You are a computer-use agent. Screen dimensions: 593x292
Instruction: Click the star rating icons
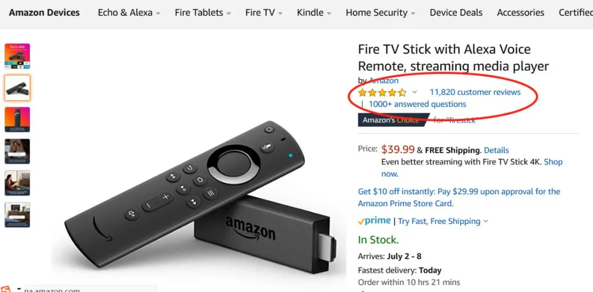coord(382,92)
